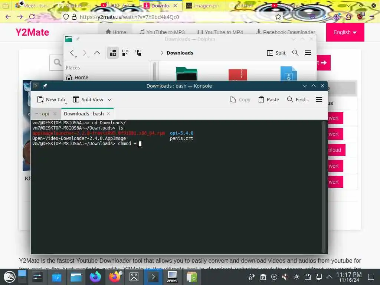Click clipboard icon in system tray
This screenshot has width=380, height=285.
[263, 277]
